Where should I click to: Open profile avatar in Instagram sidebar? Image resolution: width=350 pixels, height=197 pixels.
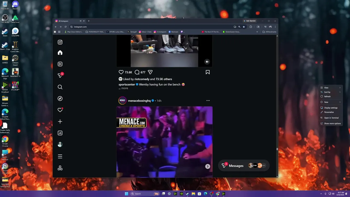[x=60, y=145]
